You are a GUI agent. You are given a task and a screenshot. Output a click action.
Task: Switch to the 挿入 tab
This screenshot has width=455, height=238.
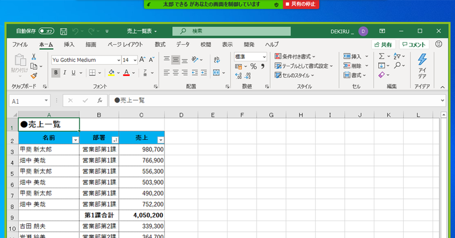(x=69, y=45)
